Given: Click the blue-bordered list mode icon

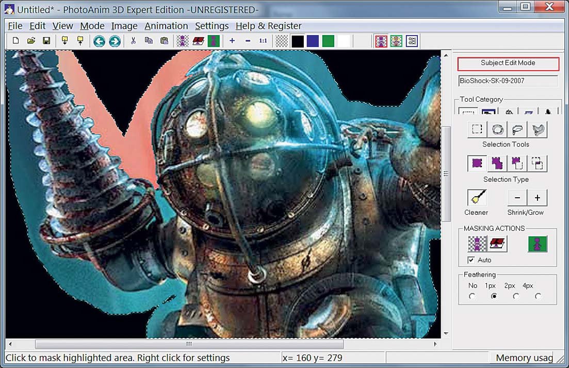Looking at the screenshot, I should (x=412, y=41).
